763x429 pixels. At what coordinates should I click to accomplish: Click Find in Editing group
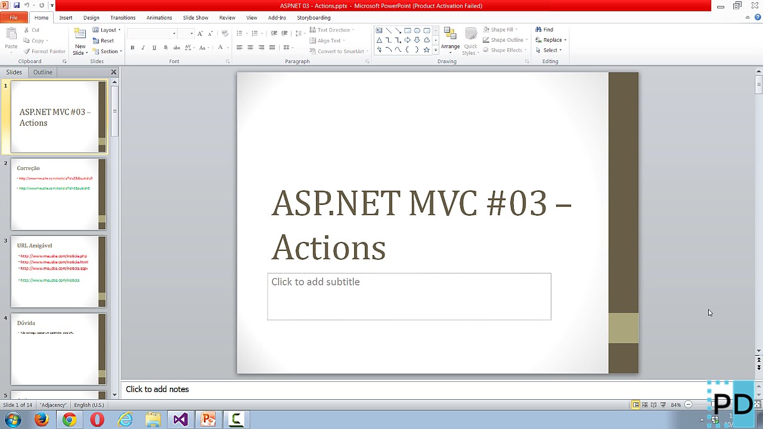point(544,30)
